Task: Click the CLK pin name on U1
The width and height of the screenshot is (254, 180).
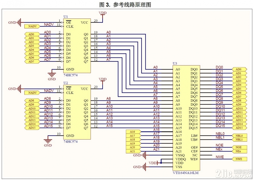Action: 70,26
